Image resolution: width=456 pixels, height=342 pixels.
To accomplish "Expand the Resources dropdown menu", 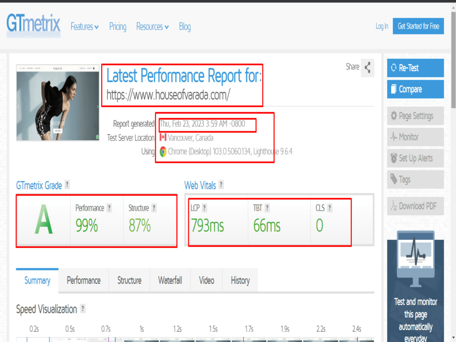I will [152, 27].
